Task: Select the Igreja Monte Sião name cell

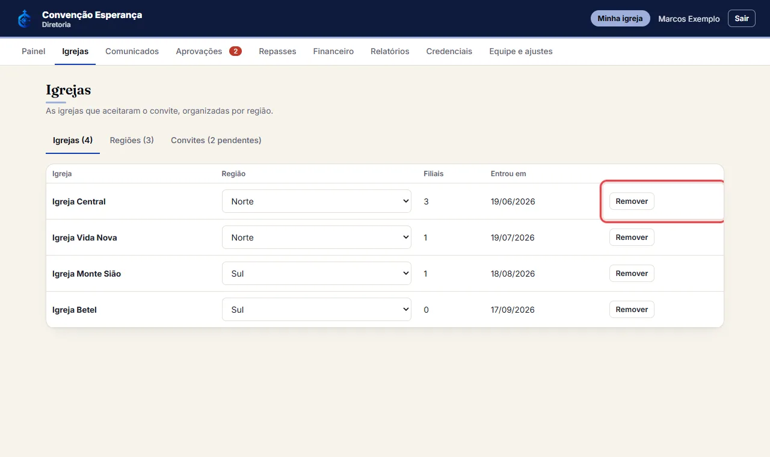Action: [x=87, y=274]
